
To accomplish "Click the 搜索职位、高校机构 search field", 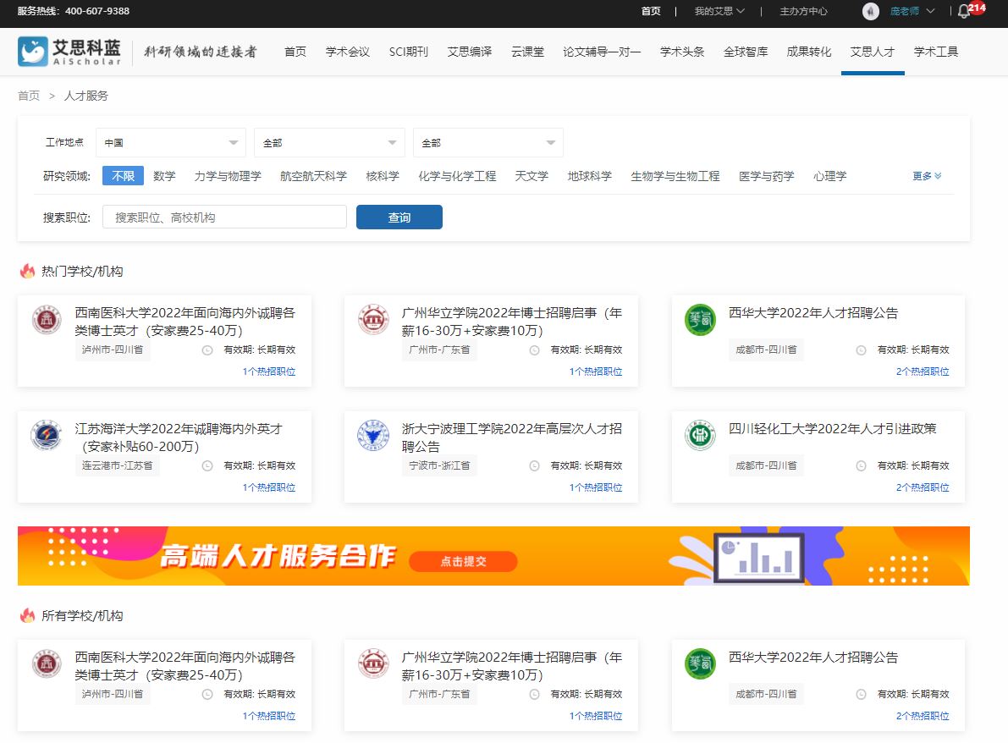I will [x=224, y=217].
